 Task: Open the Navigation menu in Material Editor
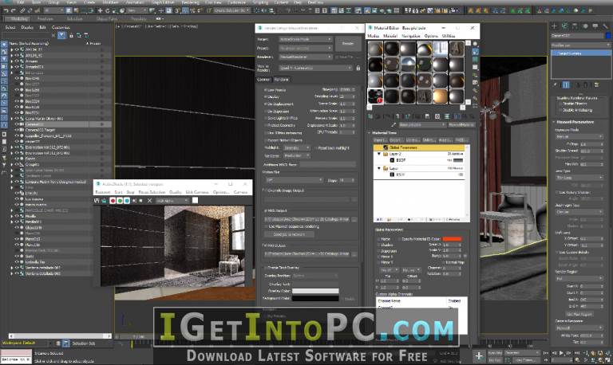coord(411,36)
